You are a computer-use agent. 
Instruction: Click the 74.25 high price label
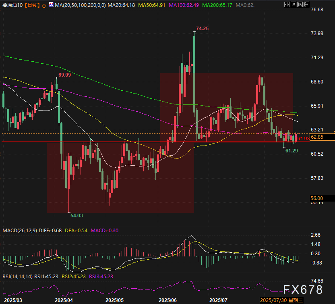point(202,29)
